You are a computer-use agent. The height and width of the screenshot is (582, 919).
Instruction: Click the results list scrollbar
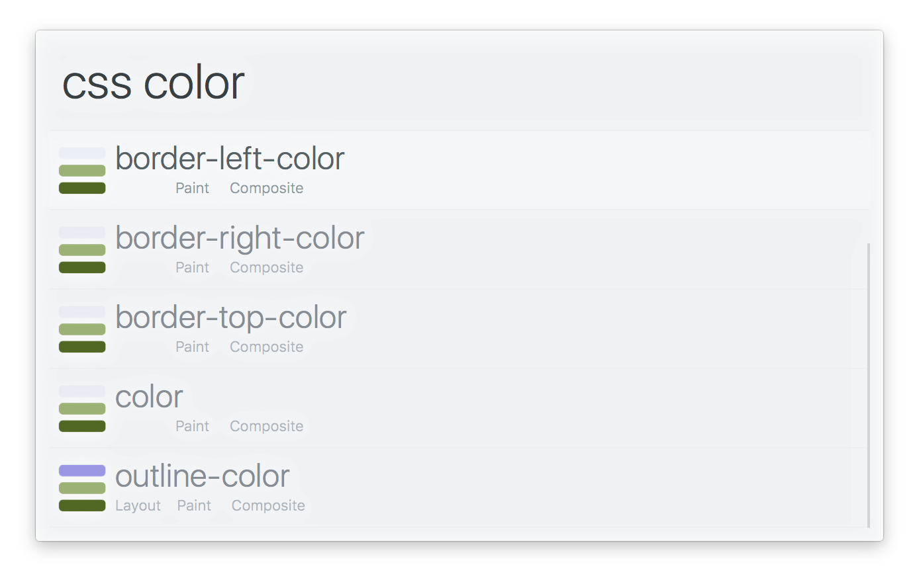click(x=869, y=385)
